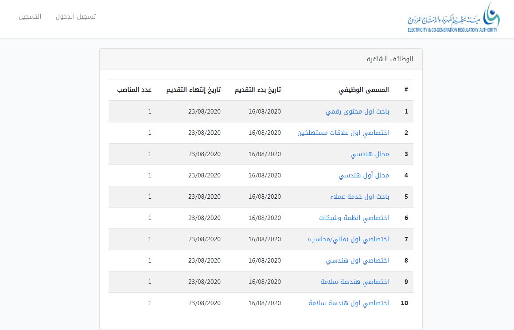Click row number 1 cell
This screenshot has height=330, width=514.
point(406,111)
